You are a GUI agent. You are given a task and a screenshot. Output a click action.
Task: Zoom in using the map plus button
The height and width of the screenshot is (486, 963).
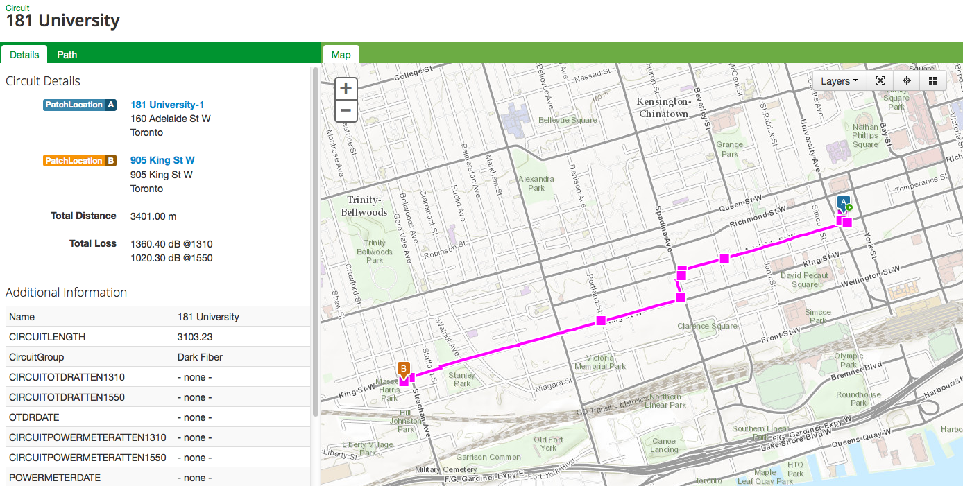[345, 88]
